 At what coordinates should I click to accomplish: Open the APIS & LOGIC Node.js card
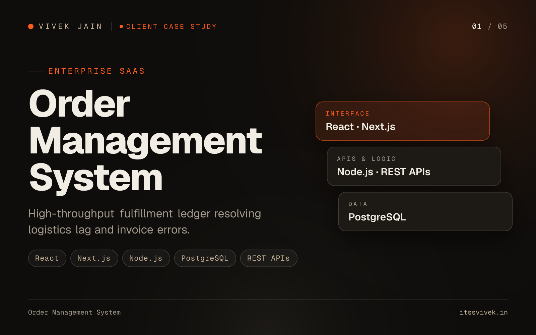click(x=414, y=166)
